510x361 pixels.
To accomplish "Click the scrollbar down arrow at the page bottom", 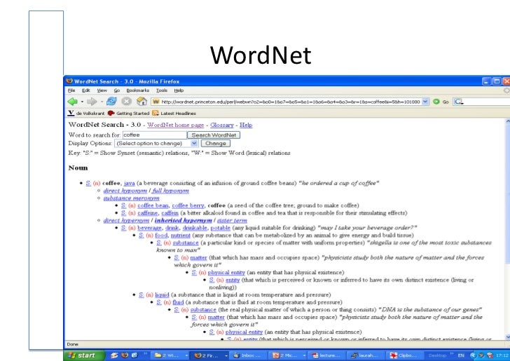I will point(508,336).
